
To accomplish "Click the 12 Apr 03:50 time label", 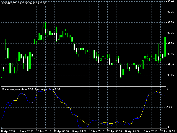I will pyautogui.click(x=61, y=131).
